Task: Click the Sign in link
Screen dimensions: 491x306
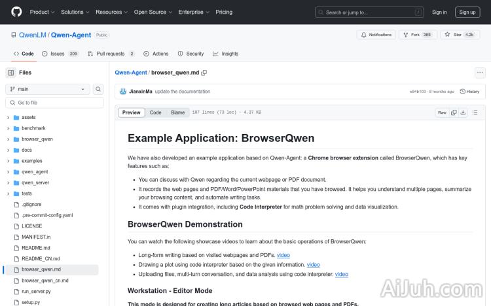Action: 439,12
